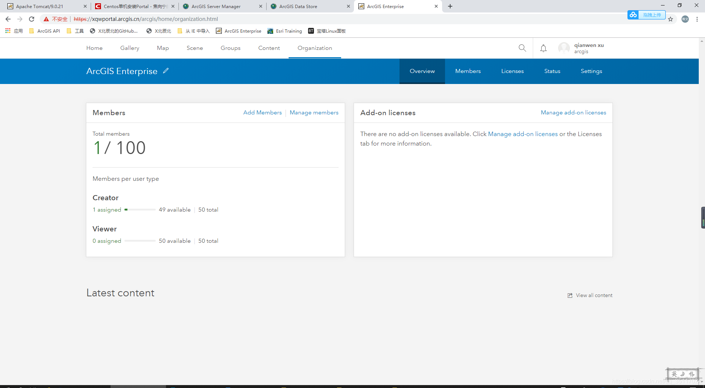
Task: Click the page vertical scrollbar thumb
Action: (703, 217)
